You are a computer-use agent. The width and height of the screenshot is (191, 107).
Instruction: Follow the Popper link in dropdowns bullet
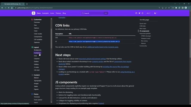point(101,103)
